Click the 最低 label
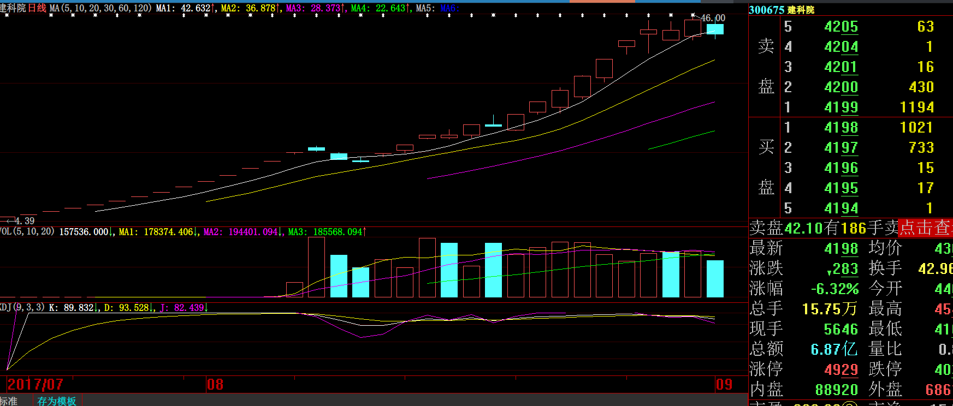953x406 pixels. pyautogui.click(x=885, y=329)
